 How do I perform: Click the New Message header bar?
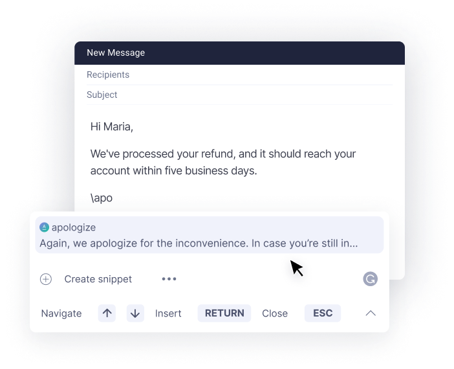239,52
